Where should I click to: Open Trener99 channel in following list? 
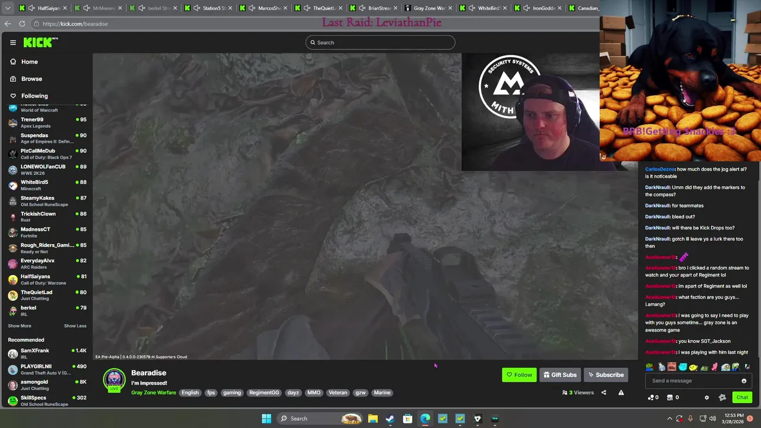point(47,122)
